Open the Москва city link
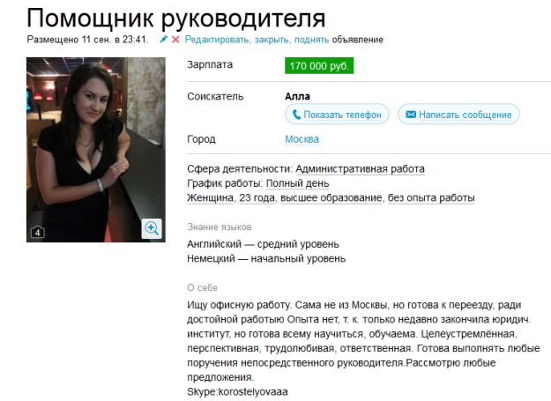Viewport: 551px width, 401px height. [302, 139]
